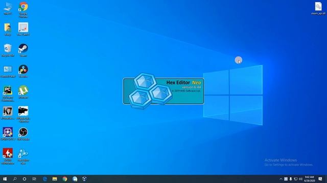Open the This PC desktop icon
This screenshot has width=327, height=183.
[8, 8]
